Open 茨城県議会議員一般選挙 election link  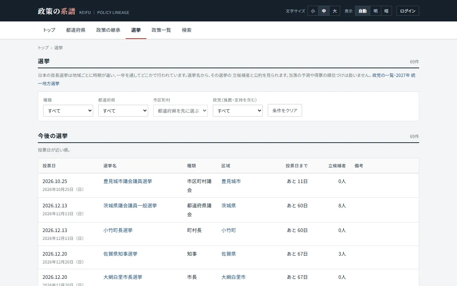pos(130,206)
